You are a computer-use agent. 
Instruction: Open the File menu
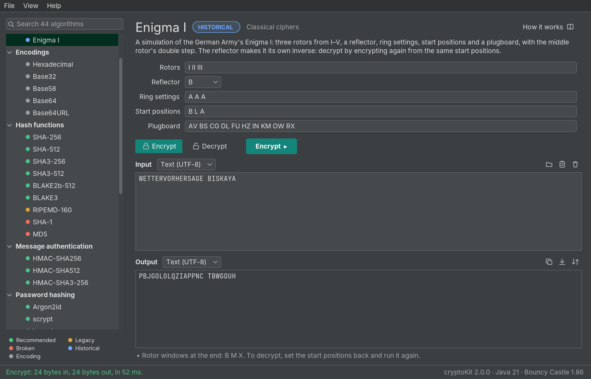(x=9, y=6)
